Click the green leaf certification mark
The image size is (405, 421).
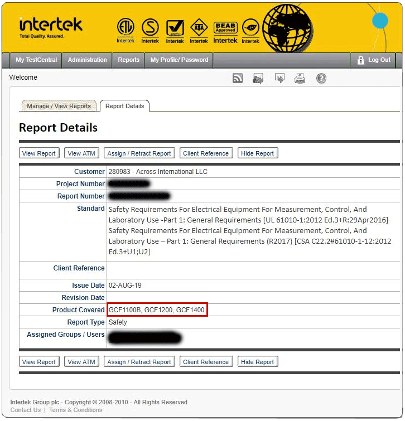pos(250,30)
